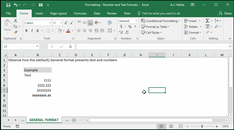
Task: Switch to Page Layout view in status bar
Action: click(x=171, y=126)
